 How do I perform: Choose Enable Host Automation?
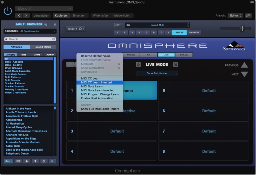click(x=100, y=98)
